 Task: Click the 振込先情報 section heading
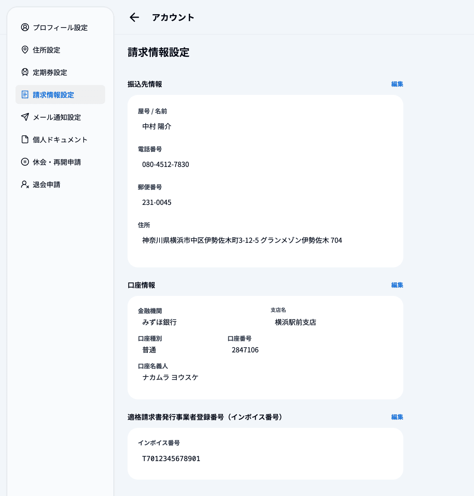(145, 84)
